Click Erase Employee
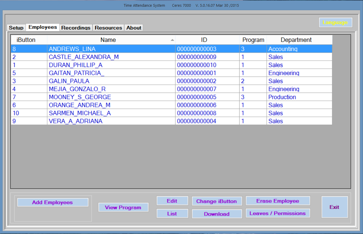This screenshot has height=234, width=363. pyautogui.click(x=278, y=201)
